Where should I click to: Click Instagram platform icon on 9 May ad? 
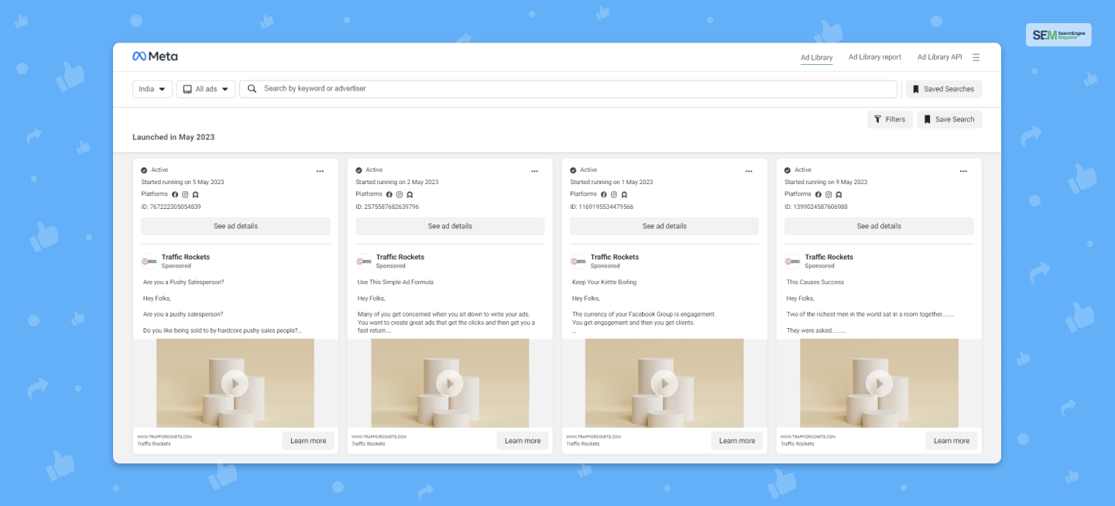point(829,194)
